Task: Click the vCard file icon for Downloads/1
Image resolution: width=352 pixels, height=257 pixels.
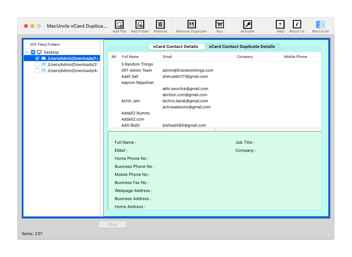Action: click(x=44, y=59)
